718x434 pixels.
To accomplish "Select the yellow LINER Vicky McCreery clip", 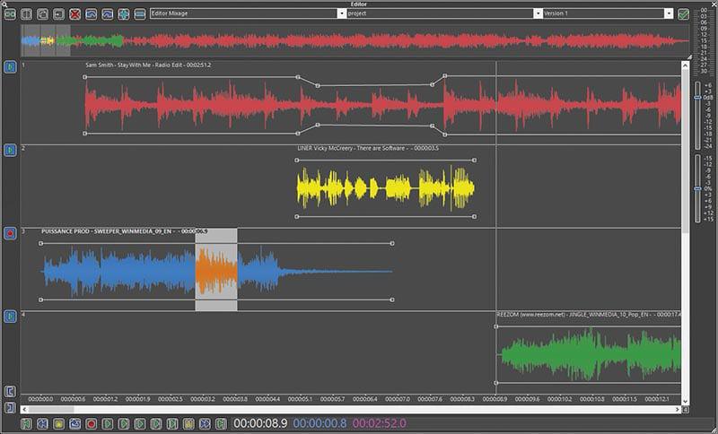I will coord(386,188).
